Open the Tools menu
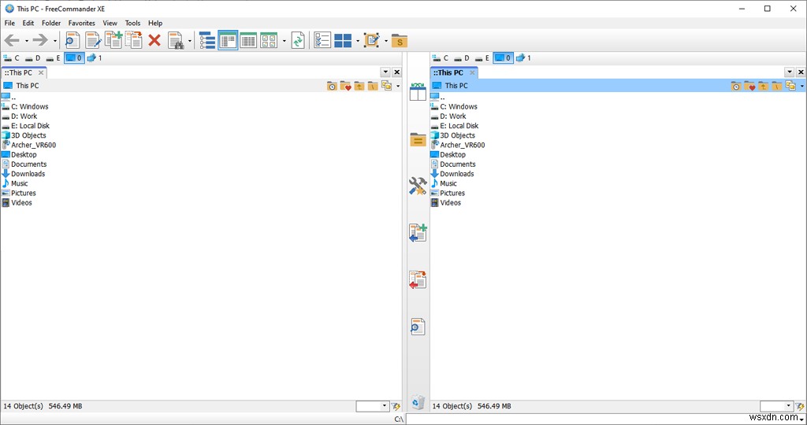This screenshot has height=425, width=807. [132, 23]
